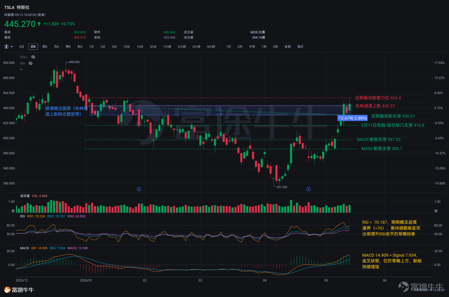Viewport: 449px width, 297px height.
Task: Click the 最高 453.400 value
Action: (80, 32)
